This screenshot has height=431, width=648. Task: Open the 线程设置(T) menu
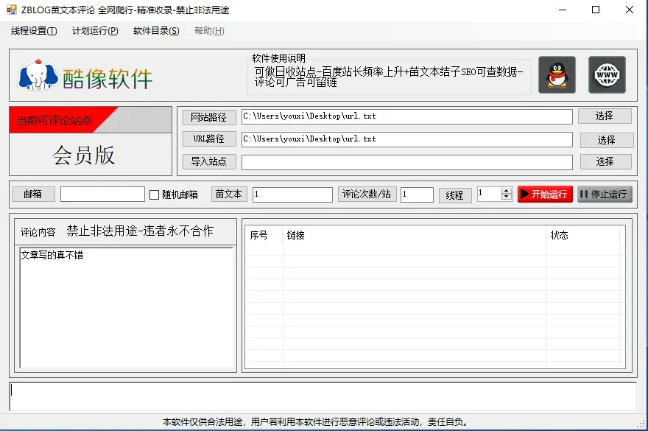(x=34, y=31)
